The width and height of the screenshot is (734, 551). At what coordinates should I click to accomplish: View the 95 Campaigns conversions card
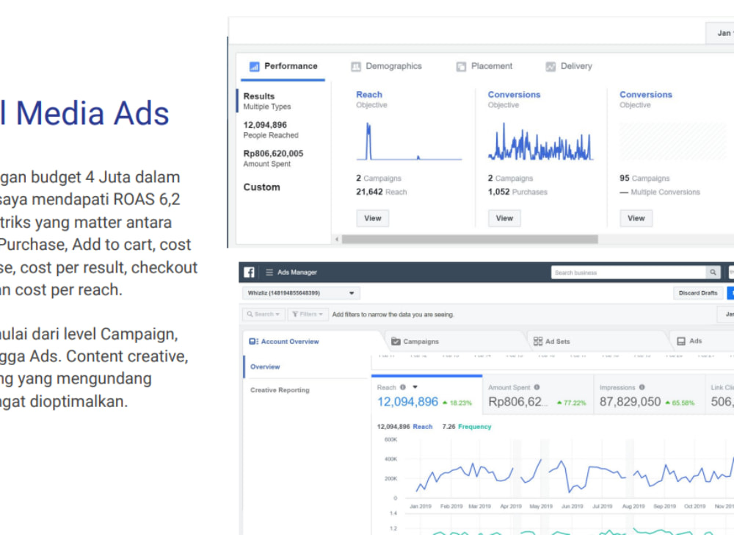pos(636,218)
